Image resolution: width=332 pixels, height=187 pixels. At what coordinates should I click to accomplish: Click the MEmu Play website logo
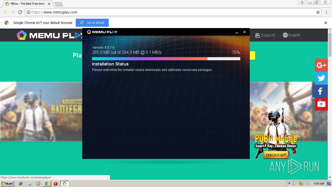[49, 35]
